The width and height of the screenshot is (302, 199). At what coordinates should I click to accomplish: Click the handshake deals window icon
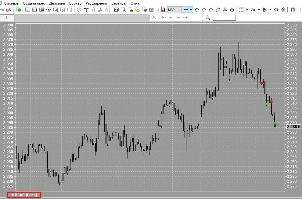(x=116, y=10)
